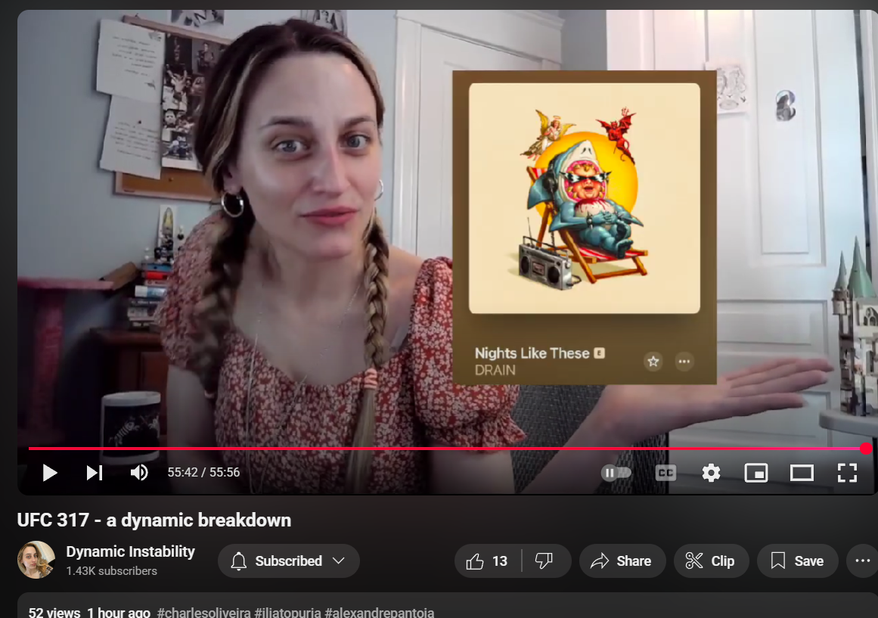This screenshot has width=878, height=618.
Task: Click the Nights Like These album artwork
Action: (x=584, y=198)
